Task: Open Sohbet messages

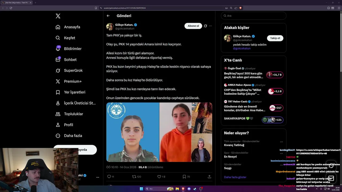Action: point(66,60)
